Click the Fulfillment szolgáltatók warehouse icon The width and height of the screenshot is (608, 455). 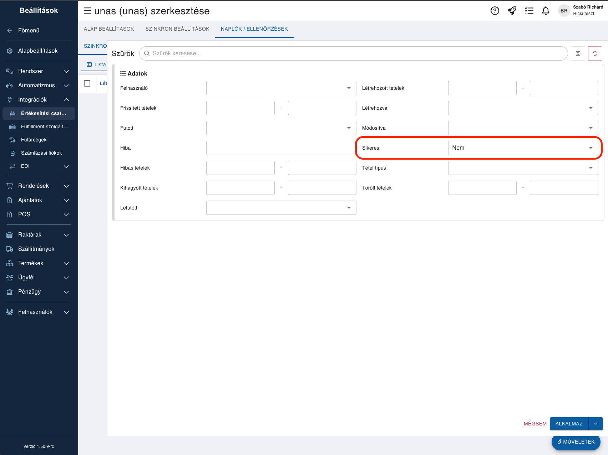tap(12, 127)
